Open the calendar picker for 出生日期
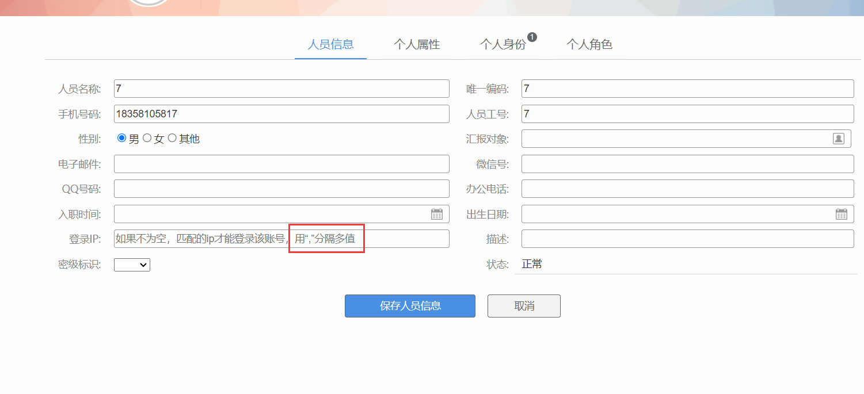 (x=842, y=213)
